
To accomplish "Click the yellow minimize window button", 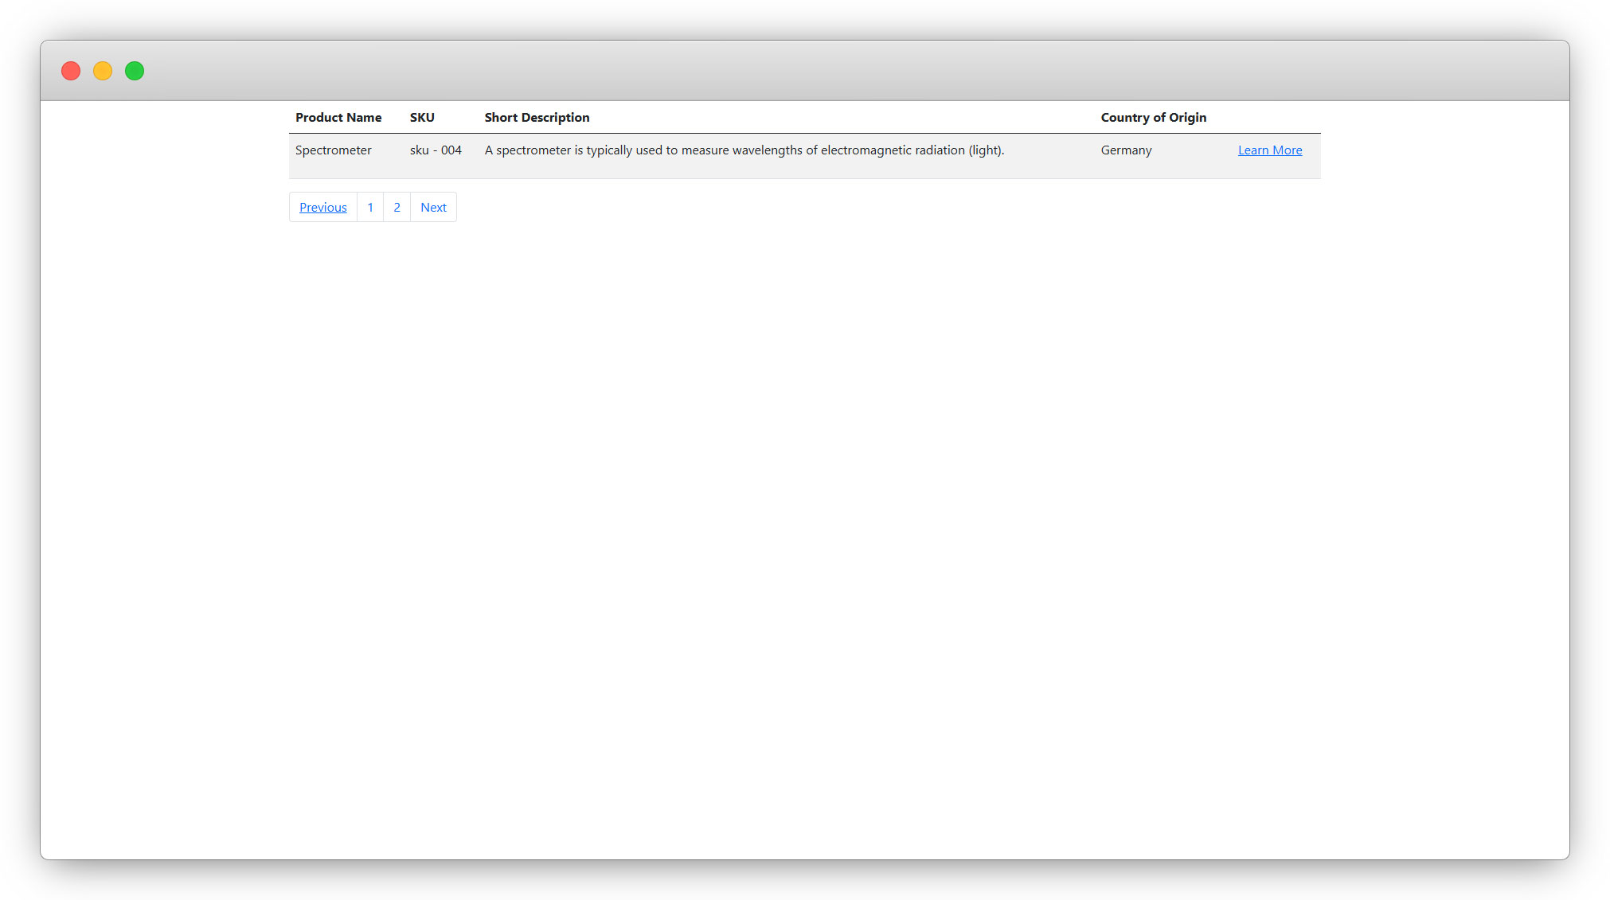I will [103, 71].
